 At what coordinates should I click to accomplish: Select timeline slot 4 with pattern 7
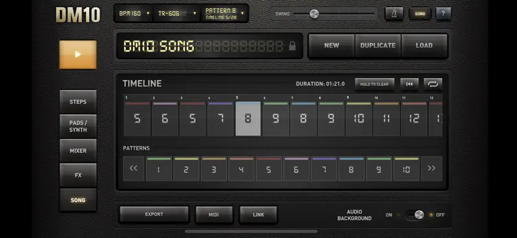click(220, 119)
